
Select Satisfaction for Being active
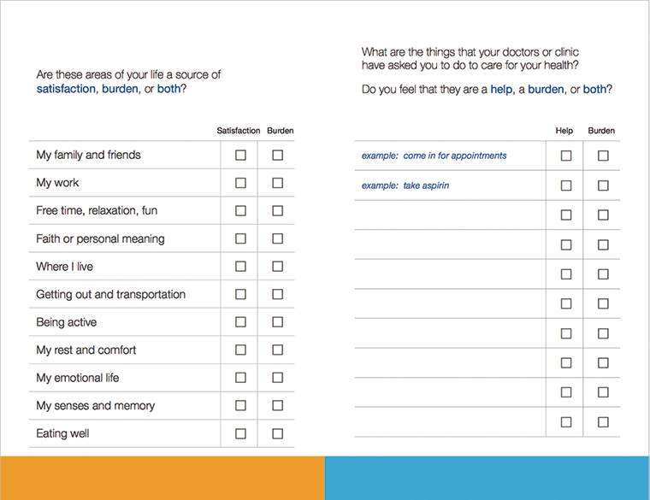click(240, 322)
